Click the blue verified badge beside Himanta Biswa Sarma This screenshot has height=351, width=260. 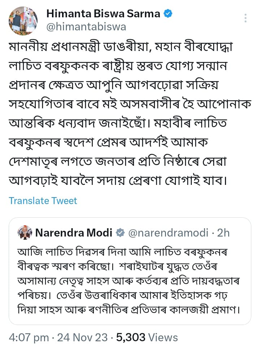168,14
